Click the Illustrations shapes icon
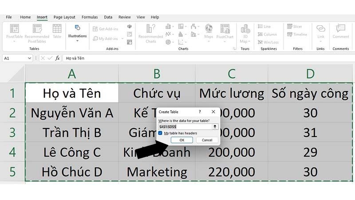This screenshot has width=355, height=200. point(77,28)
